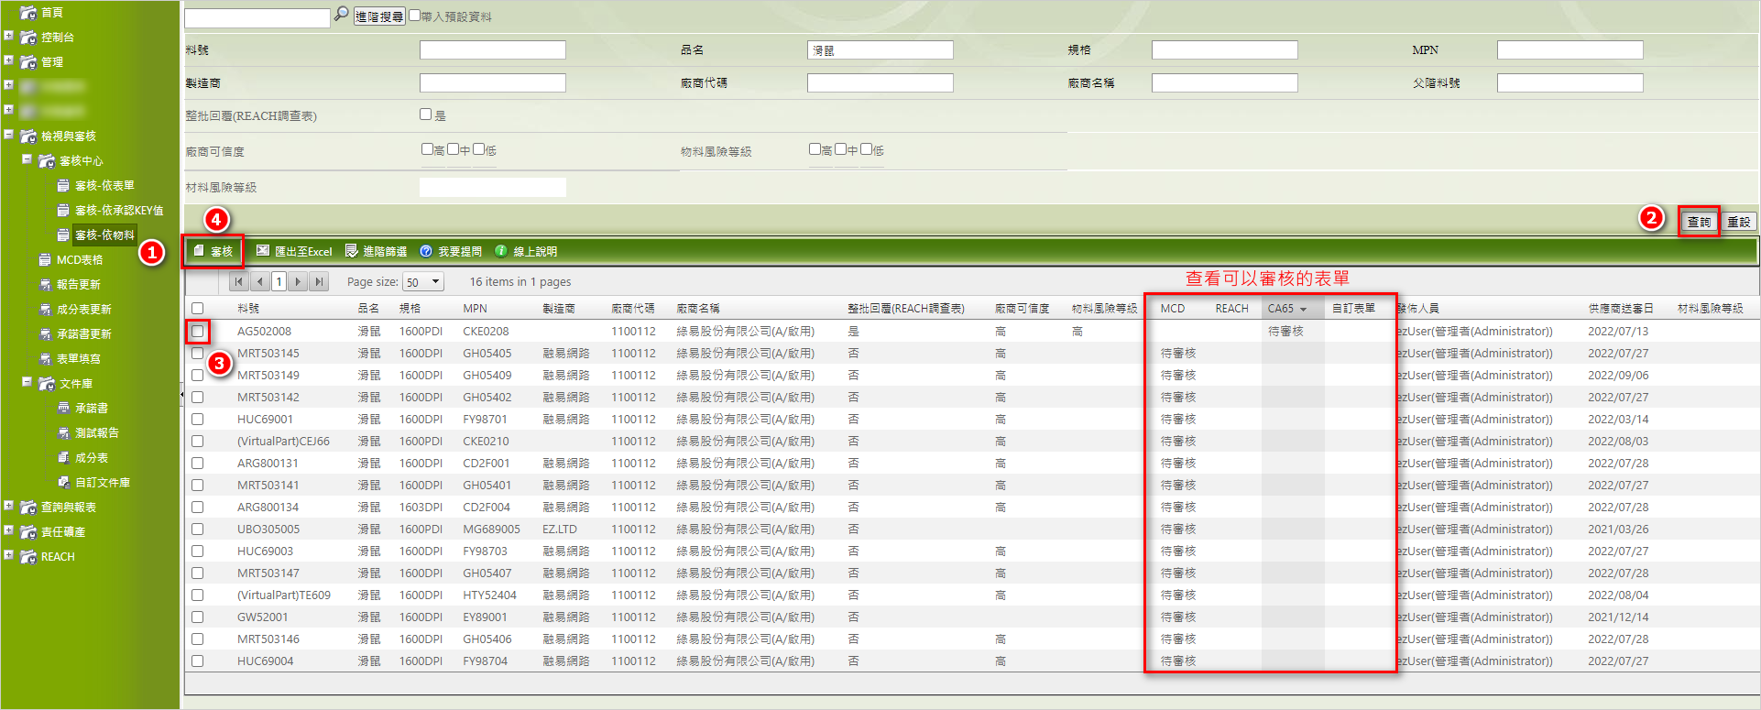The width and height of the screenshot is (1761, 710).
Task: Click the 重設 reset button
Action: pos(1739,222)
